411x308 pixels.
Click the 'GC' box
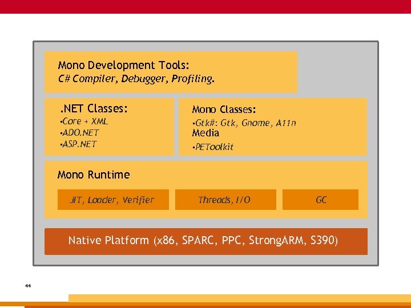320,200
